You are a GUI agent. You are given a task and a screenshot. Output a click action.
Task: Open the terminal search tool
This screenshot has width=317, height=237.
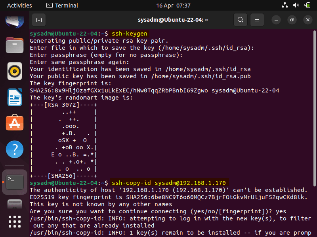(240, 19)
